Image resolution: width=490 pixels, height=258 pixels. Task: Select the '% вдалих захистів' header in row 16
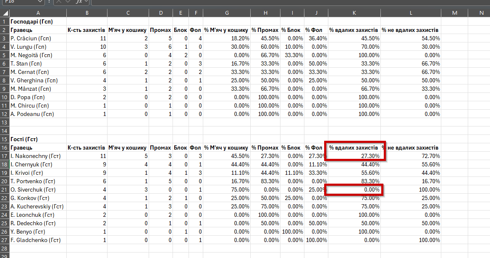[354, 147]
